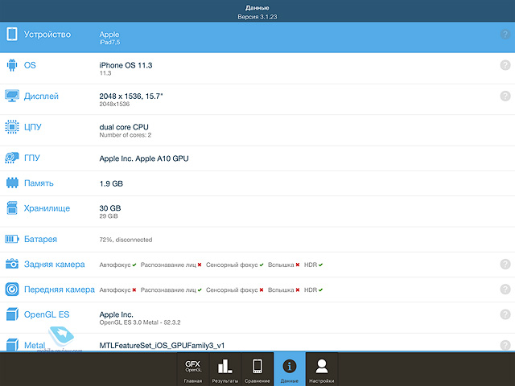This screenshot has width=515, height=386.
Task: Tap the monitor icon next to Дисплей
Action: [12, 96]
